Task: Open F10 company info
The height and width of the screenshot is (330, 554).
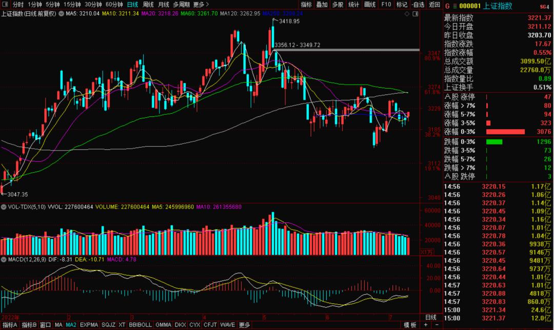Action: [x=386, y=4]
